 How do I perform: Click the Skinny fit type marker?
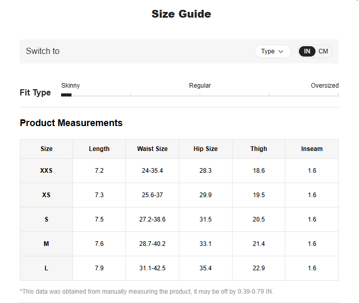(x=66, y=95)
